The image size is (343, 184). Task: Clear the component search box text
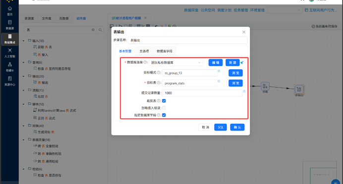(x=93, y=30)
